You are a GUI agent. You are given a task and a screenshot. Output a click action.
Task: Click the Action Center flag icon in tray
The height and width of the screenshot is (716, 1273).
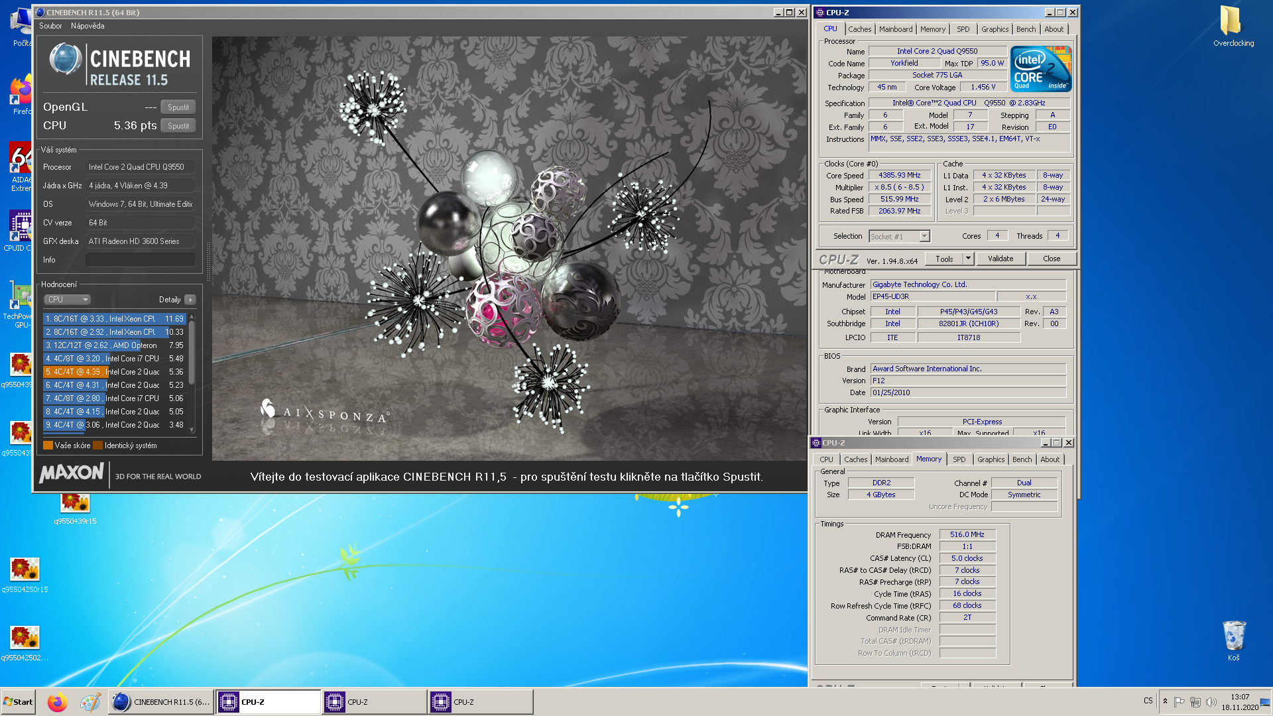pyautogui.click(x=1180, y=702)
